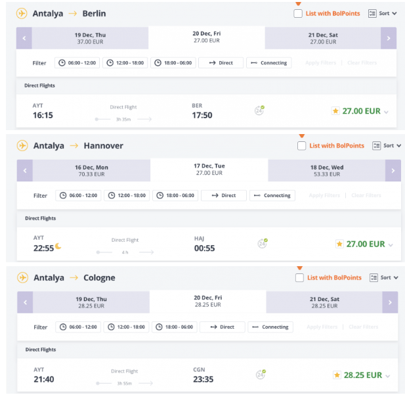The image size is (405, 395).
Task: Filter Berlin flights by 06:00 - 12:00
Action: (77, 63)
